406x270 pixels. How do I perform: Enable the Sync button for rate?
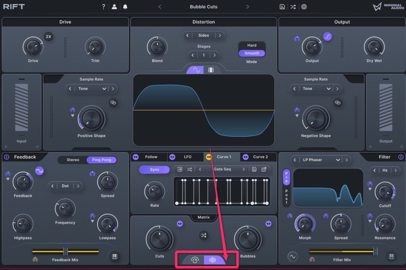(155, 170)
